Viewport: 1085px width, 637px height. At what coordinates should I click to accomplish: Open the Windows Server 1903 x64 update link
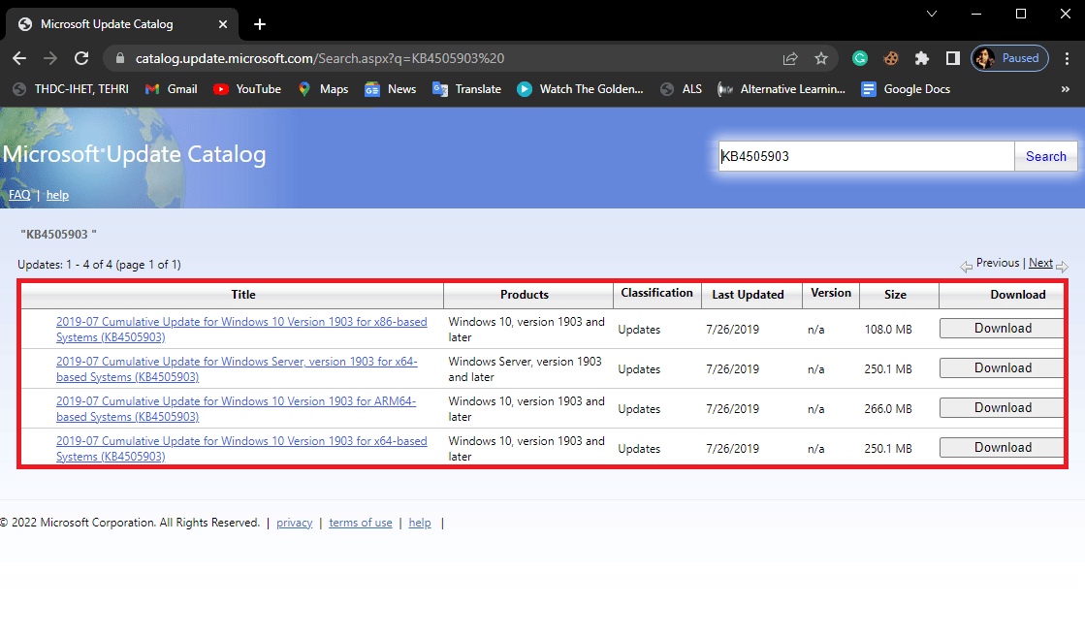[237, 369]
